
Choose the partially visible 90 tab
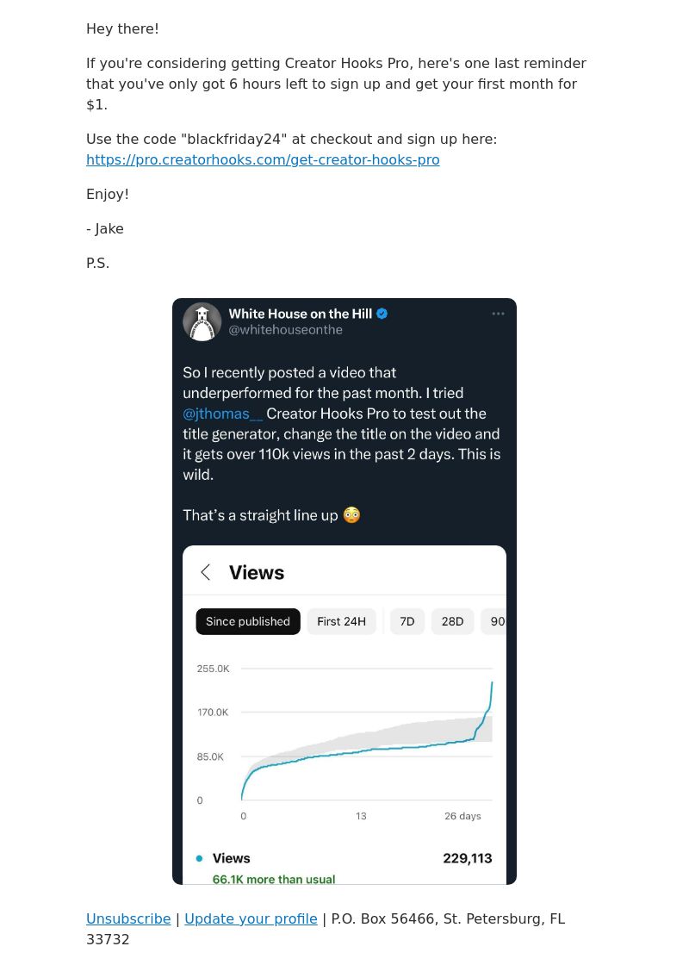[x=494, y=621]
